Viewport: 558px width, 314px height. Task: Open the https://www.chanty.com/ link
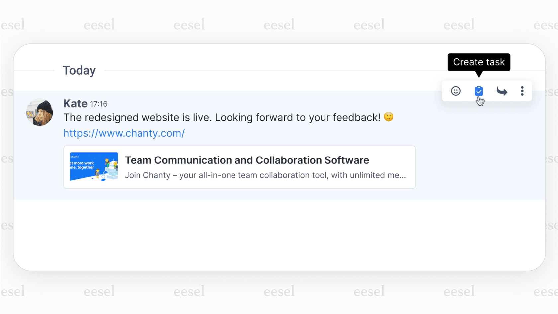[x=124, y=133]
